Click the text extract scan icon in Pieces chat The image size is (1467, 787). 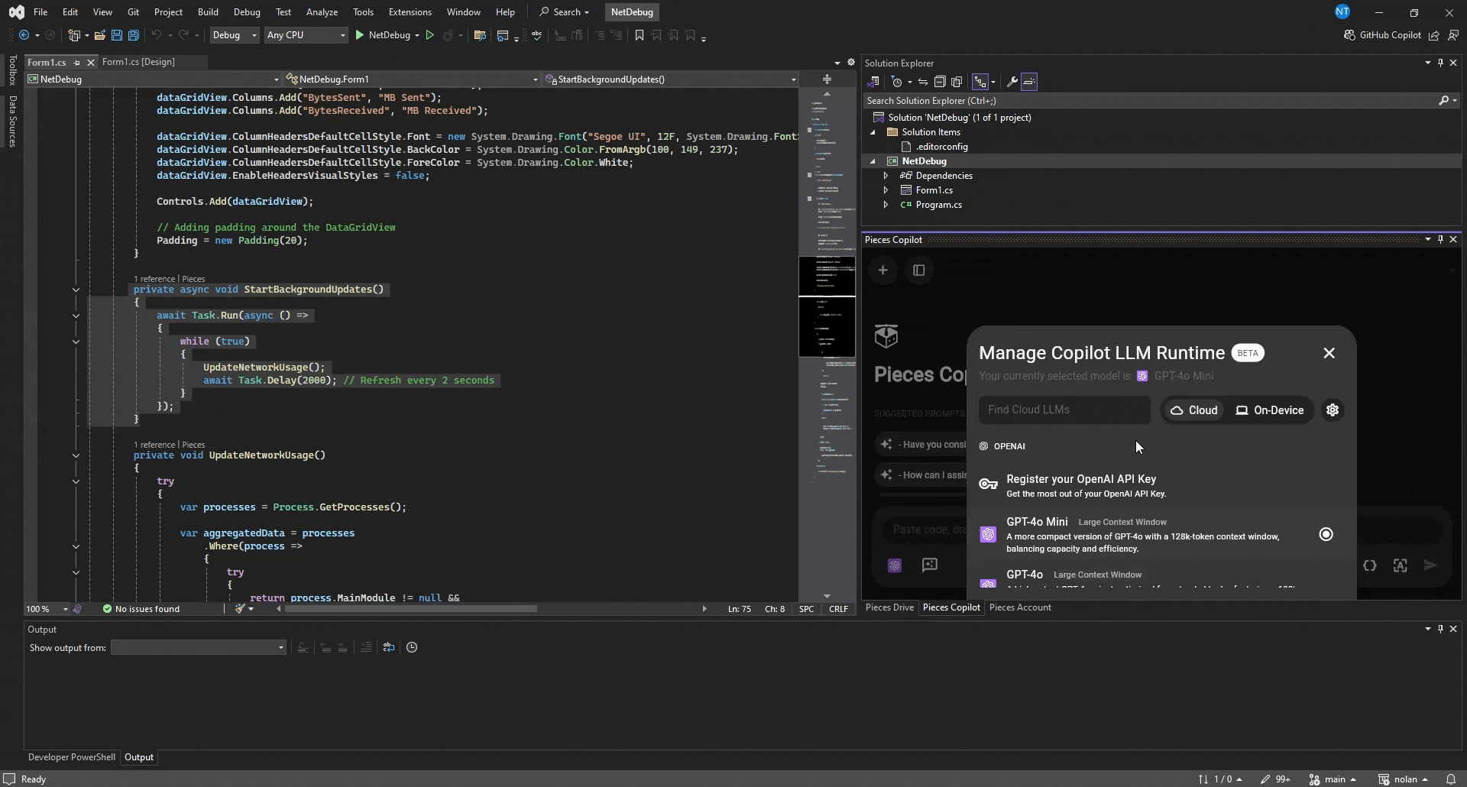[1400, 565]
